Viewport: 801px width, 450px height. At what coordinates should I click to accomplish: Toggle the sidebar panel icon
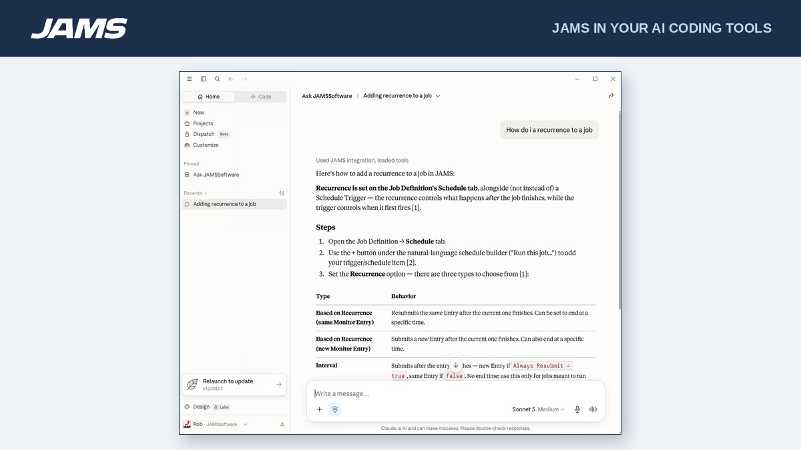(x=204, y=79)
